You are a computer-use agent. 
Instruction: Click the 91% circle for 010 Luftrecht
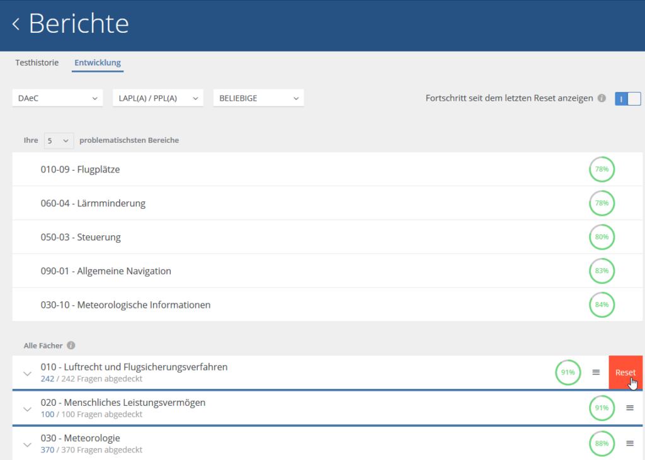coord(568,373)
